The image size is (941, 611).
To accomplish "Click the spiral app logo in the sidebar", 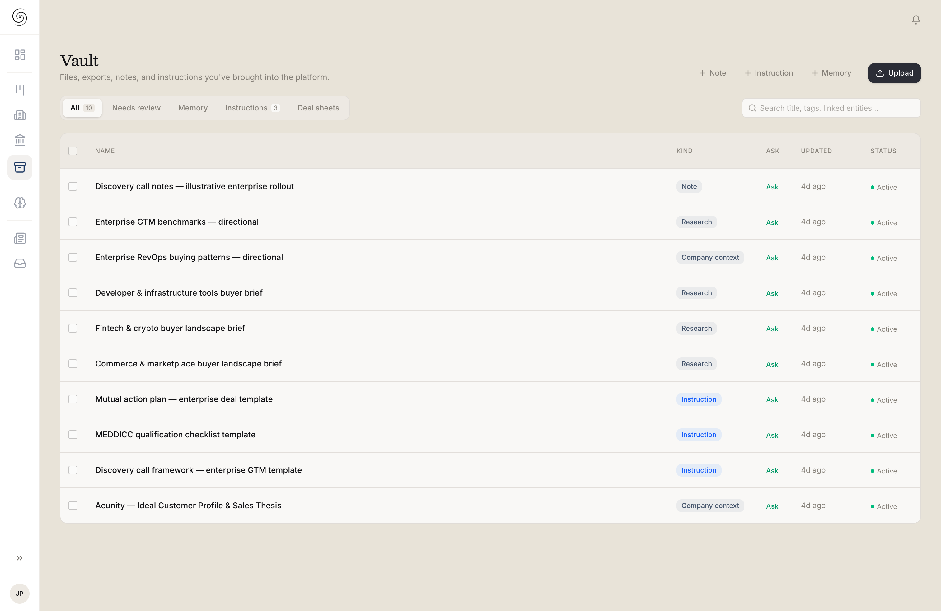I will pyautogui.click(x=19, y=17).
